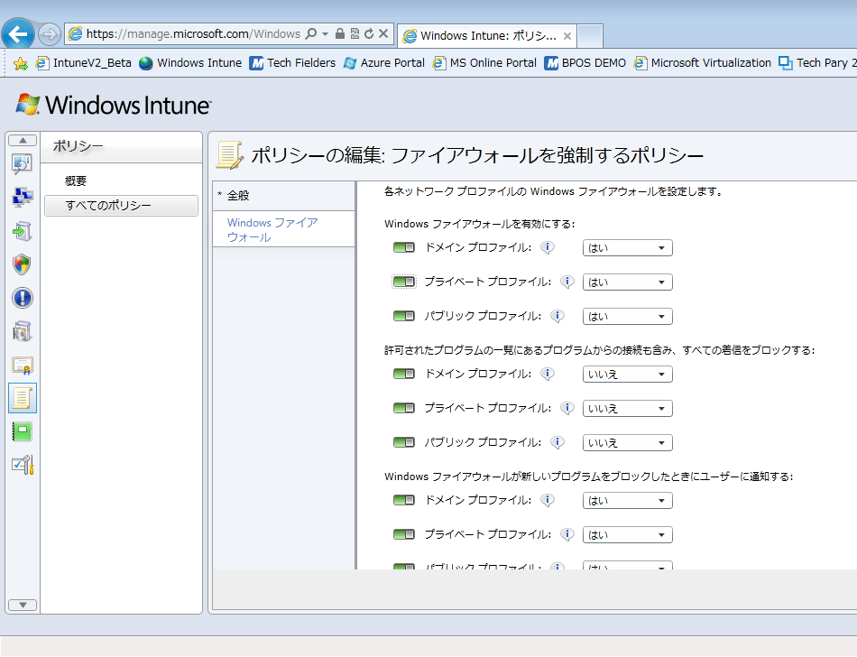Toggle the block-incoming domain profile switch
This screenshot has width=857, height=657.
pyautogui.click(x=404, y=374)
